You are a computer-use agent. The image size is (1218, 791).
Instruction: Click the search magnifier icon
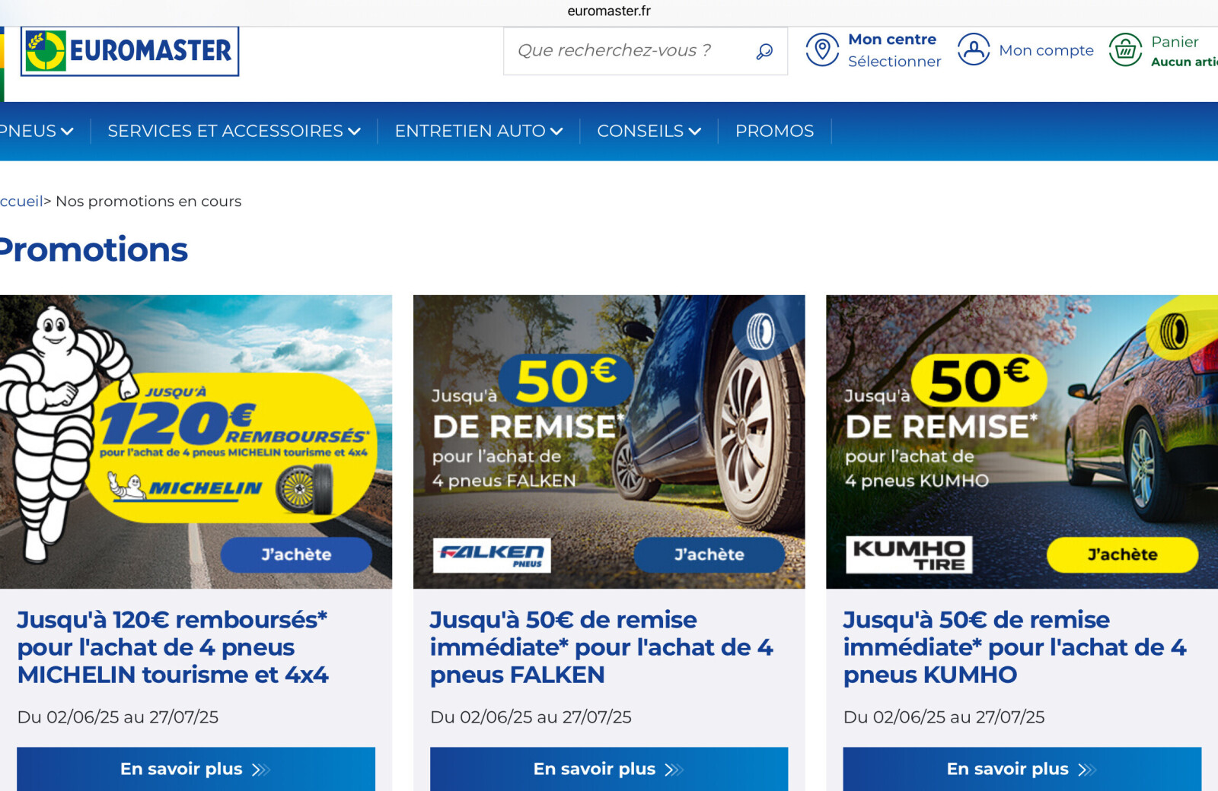coord(764,51)
